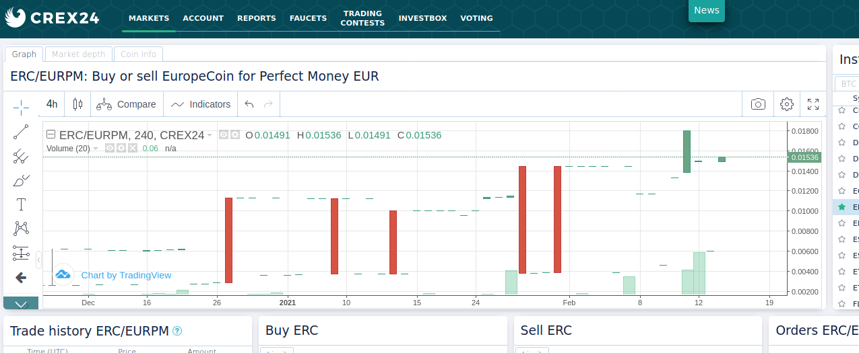Image resolution: width=859 pixels, height=353 pixels.
Task: Toggle visibility of ERC/EURPM series
Action: point(224,134)
